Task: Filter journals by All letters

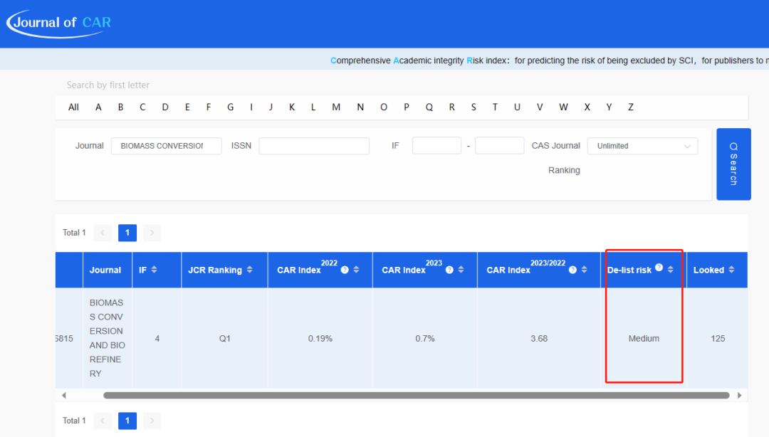Action: pos(73,107)
